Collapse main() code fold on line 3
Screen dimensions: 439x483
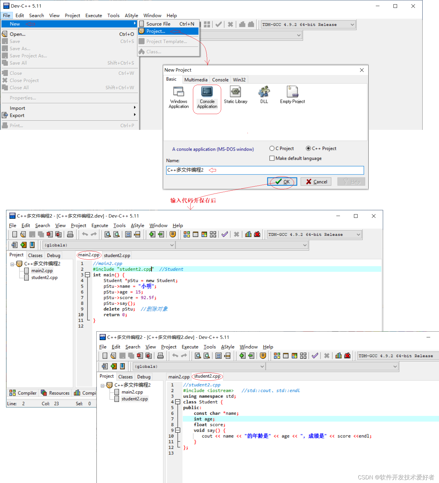pos(87,275)
